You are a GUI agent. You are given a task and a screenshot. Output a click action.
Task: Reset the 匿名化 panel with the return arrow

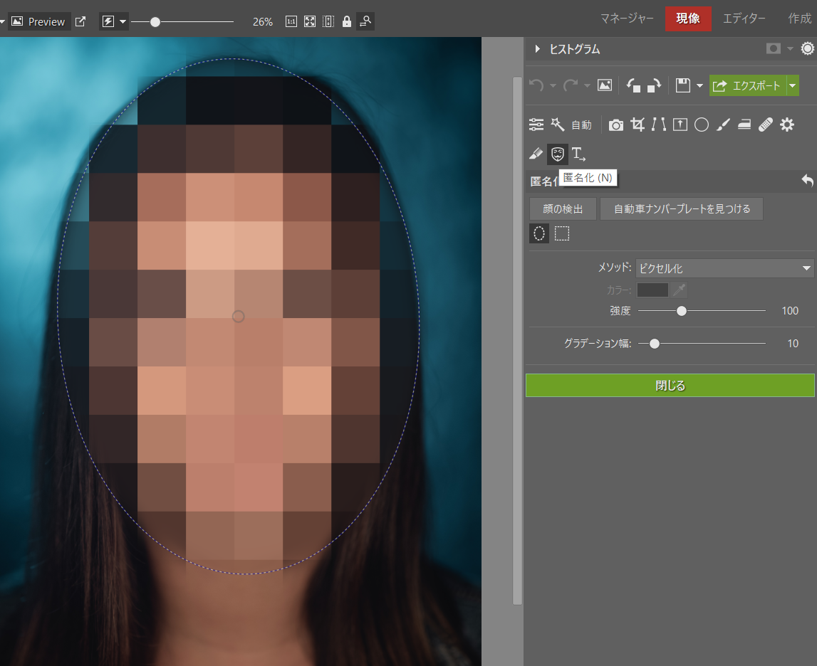pos(807,181)
